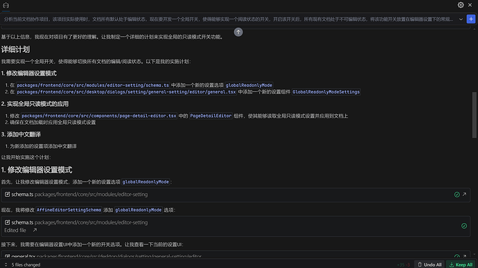The height and width of the screenshot is (268, 478).
Task: Click Undo All button
Action: [x=430, y=265]
